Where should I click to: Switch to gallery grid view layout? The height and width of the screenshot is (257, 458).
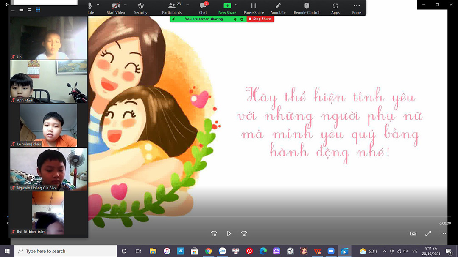[x=37, y=9]
